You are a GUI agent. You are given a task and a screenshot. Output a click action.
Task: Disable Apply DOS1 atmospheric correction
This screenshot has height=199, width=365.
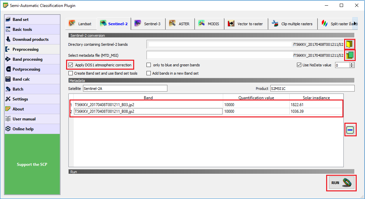point(71,65)
